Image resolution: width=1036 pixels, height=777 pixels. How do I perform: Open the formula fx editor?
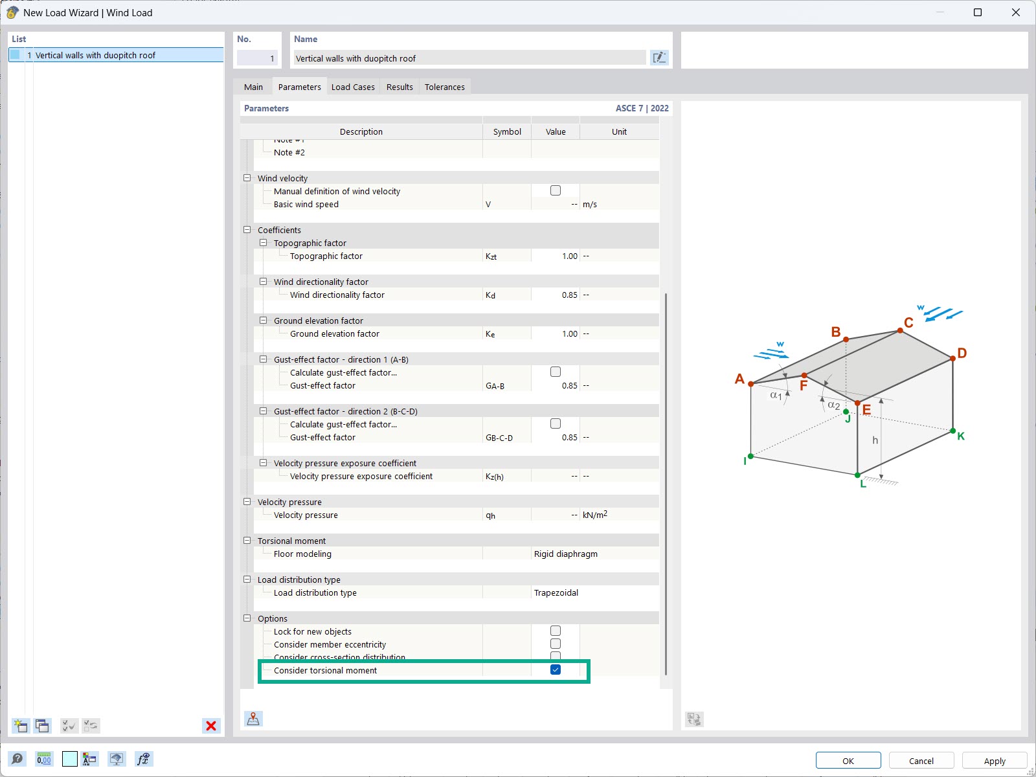(x=143, y=759)
